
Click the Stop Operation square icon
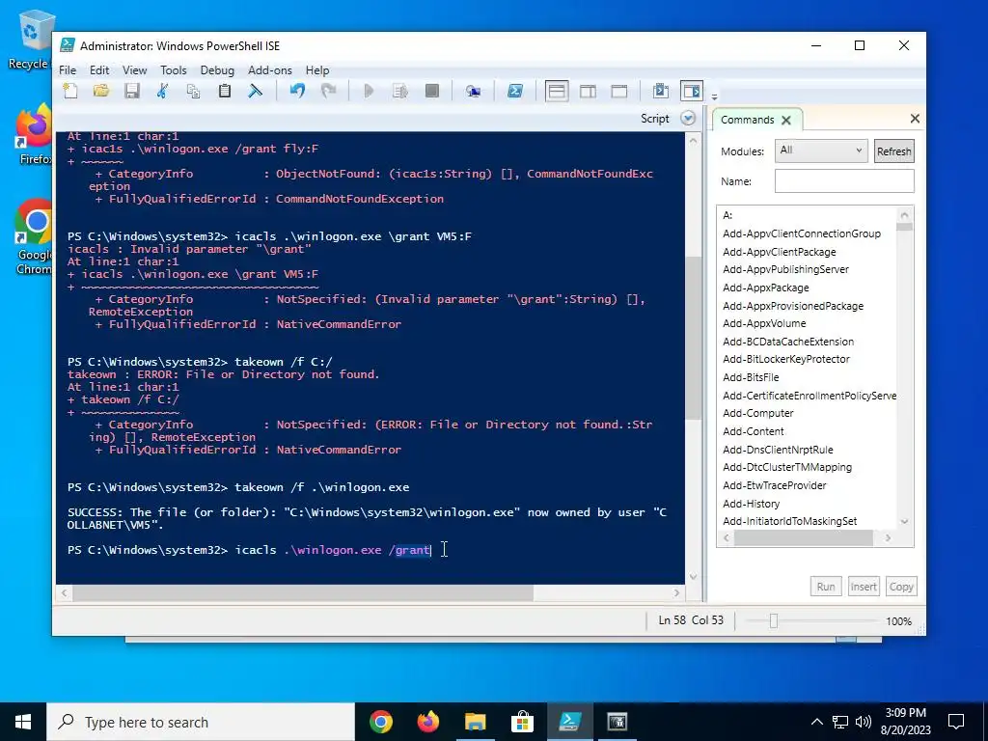(431, 91)
